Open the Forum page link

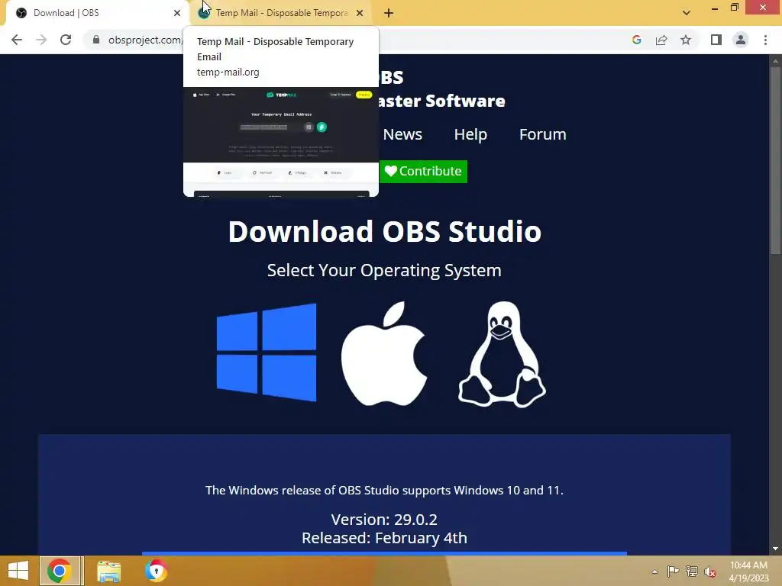point(543,134)
